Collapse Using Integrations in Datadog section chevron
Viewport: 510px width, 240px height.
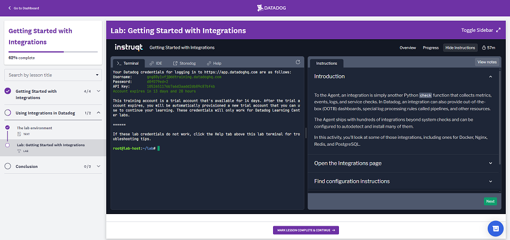pyautogui.click(x=99, y=113)
